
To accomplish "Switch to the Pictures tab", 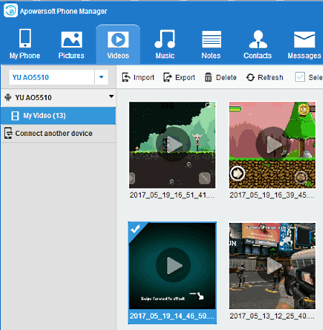I will pos(71,45).
